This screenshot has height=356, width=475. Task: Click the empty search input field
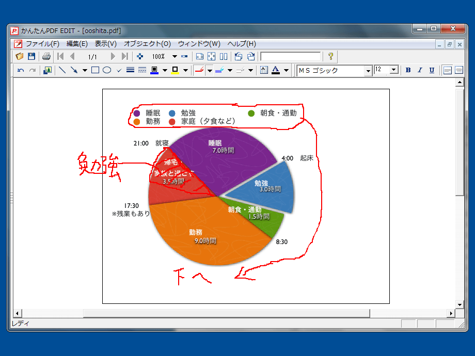(x=290, y=56)
